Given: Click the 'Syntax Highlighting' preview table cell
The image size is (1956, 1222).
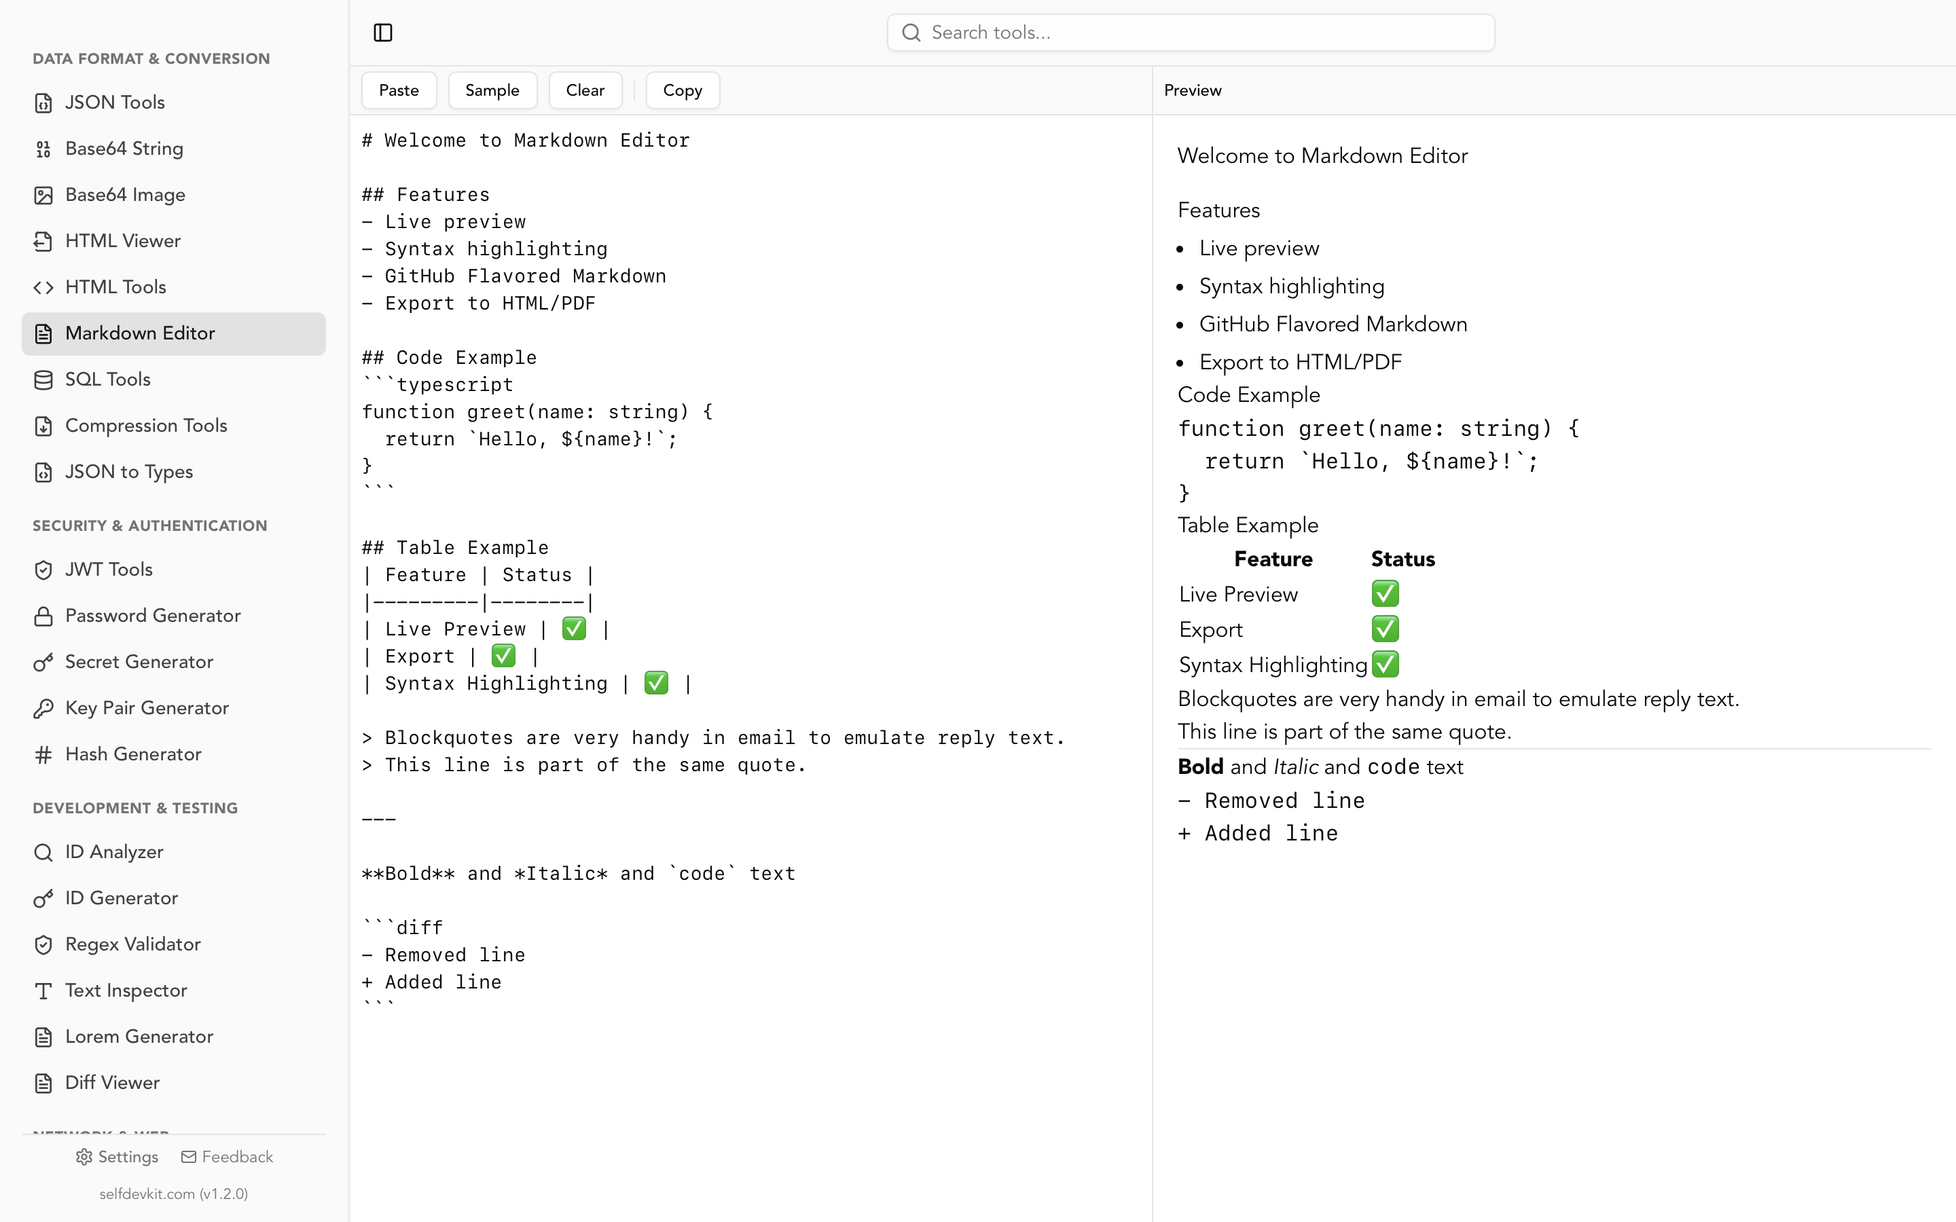Looking at the screenshot, I should pos(1273,665).
